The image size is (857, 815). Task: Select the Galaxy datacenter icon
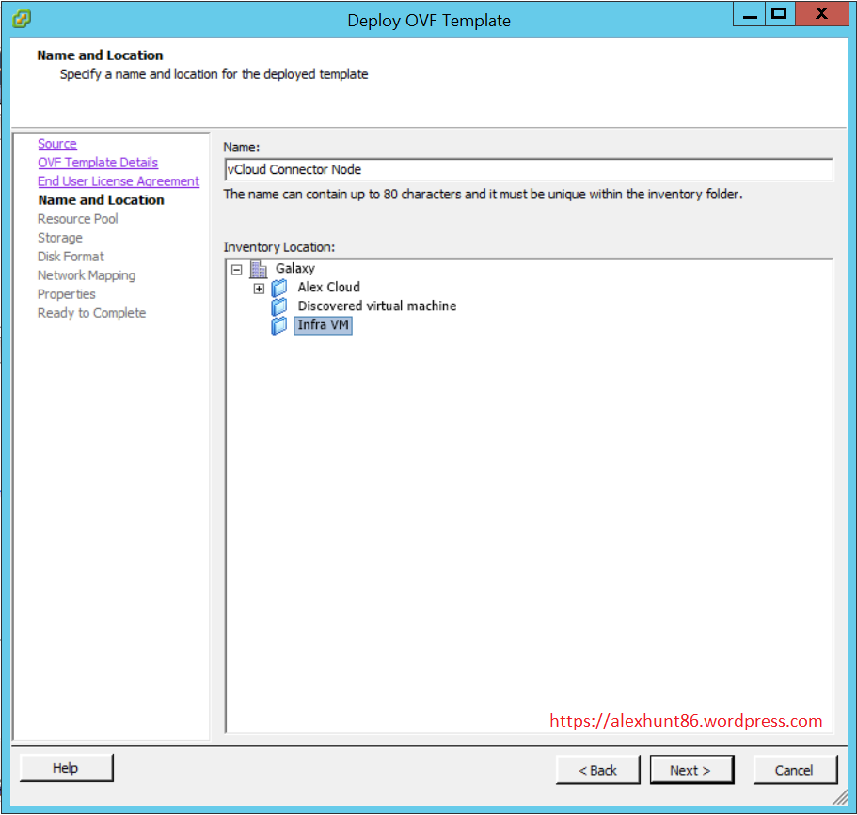(259, 269)
